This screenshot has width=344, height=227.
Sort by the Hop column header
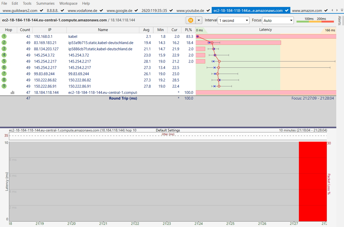[x=8, y=30]
